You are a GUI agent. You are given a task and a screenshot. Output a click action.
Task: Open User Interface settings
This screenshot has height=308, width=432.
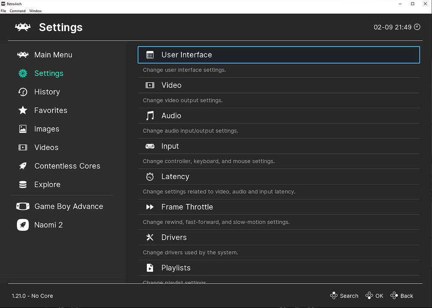(279, 55)
